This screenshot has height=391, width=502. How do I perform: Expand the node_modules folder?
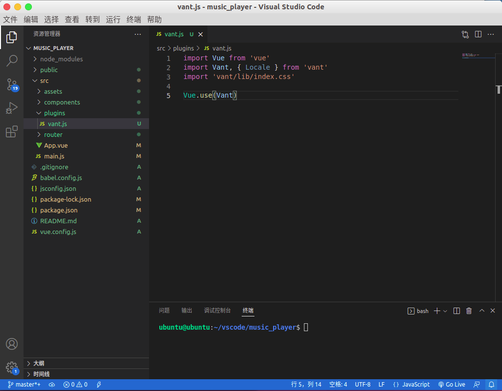click(86, 59)
